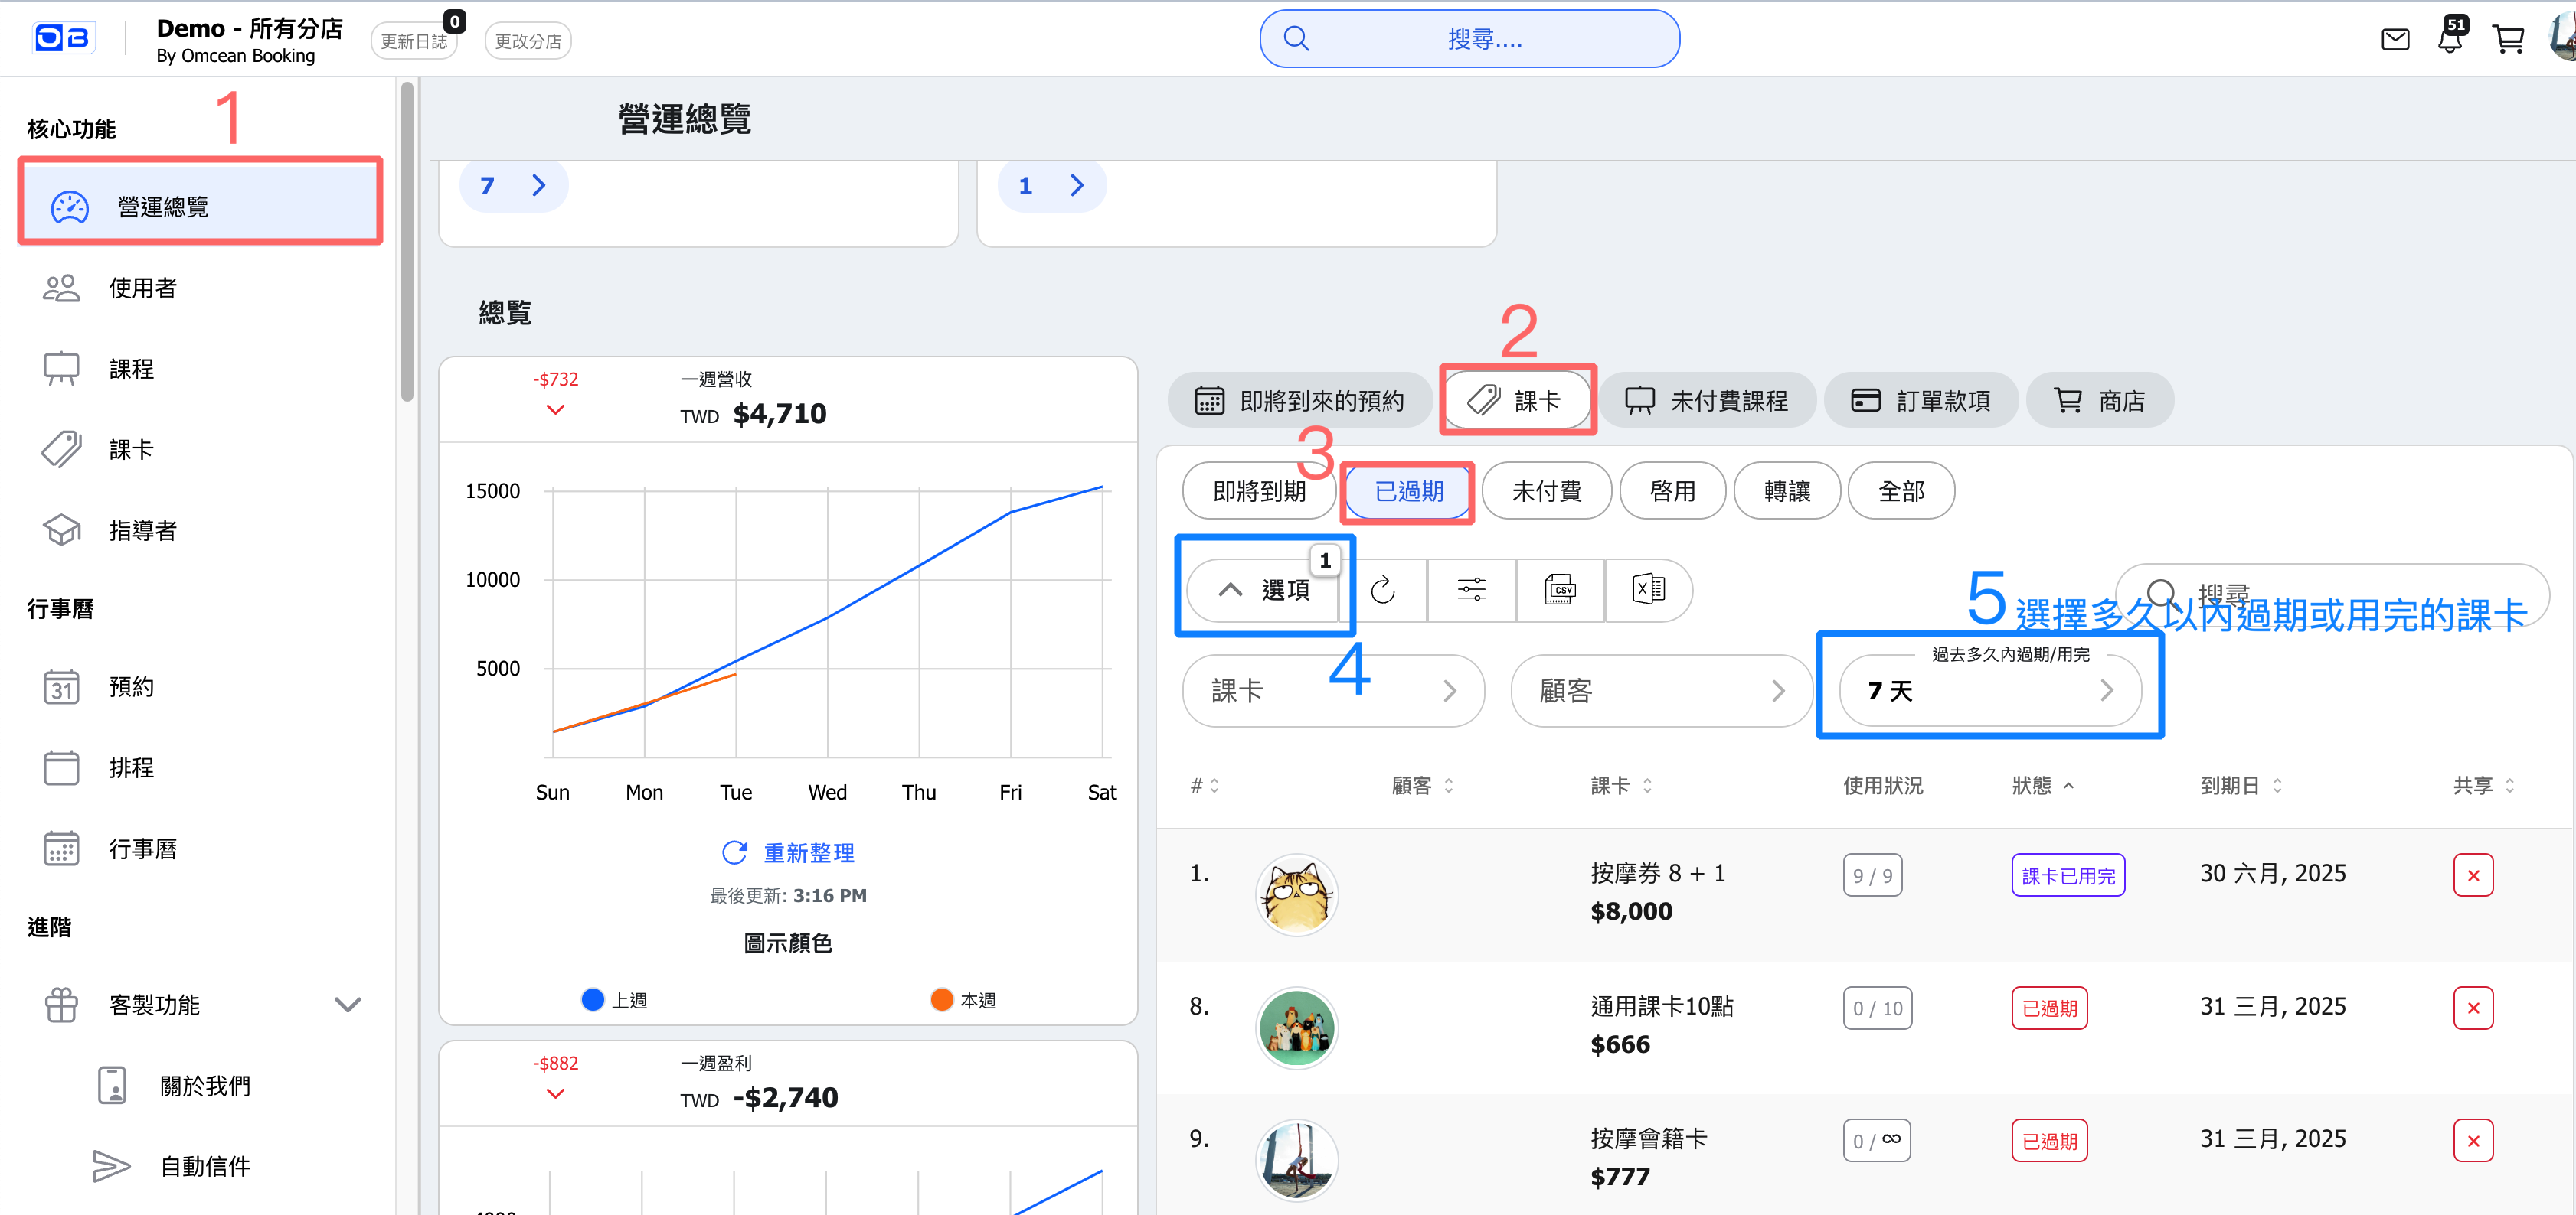Screen dimensions: 2576x1215
Task: Click the 更改分店 button
Action: coord(527,41)
